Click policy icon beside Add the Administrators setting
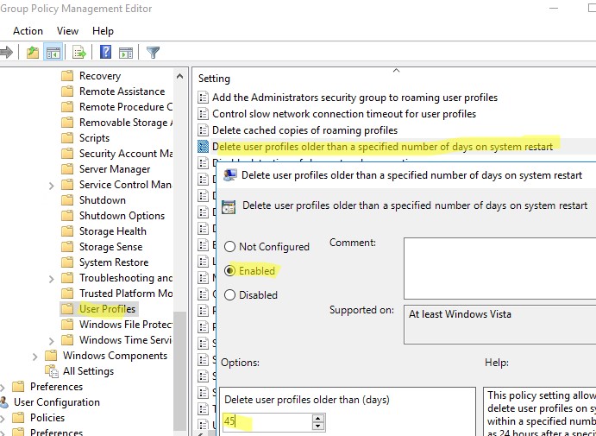This screenshot has height=436, width=596. 204,98
